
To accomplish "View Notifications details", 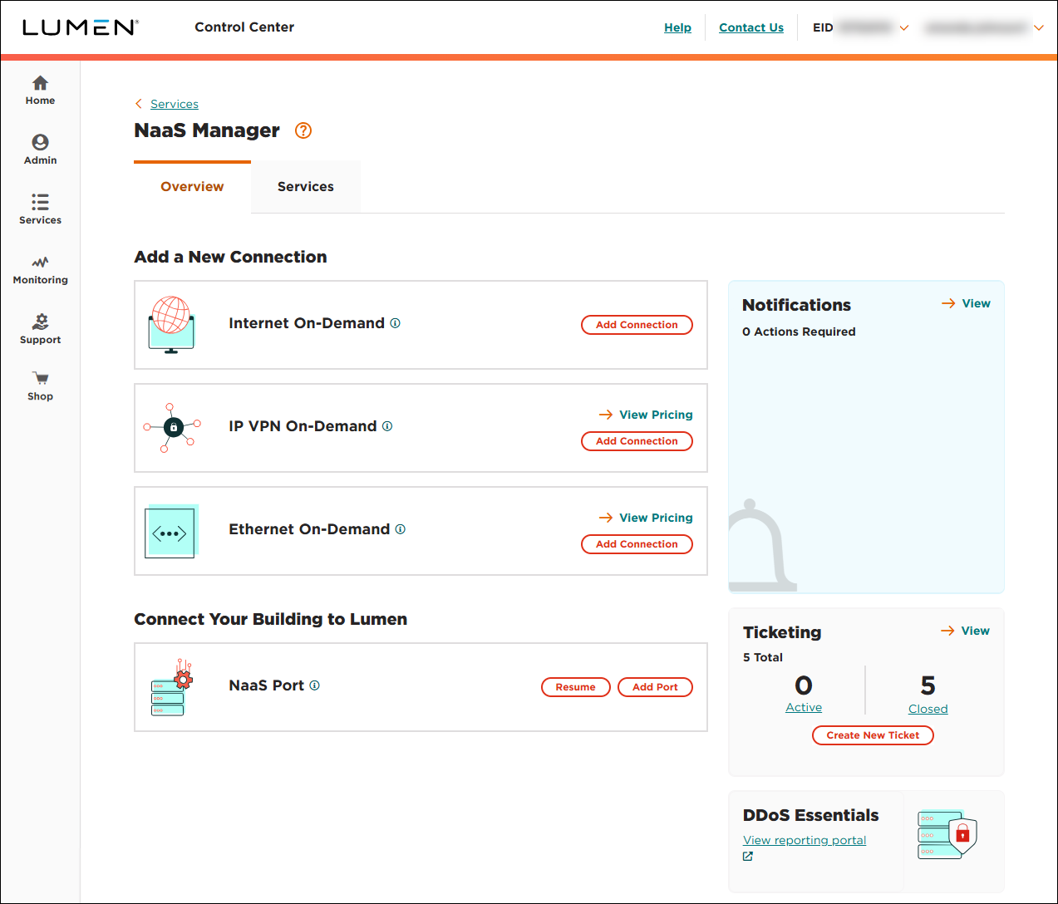I will tap(976, 303).
